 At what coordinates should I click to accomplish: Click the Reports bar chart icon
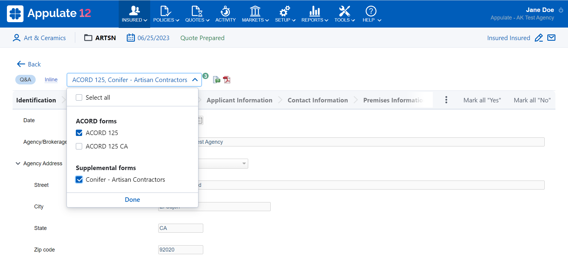(315, 11)
